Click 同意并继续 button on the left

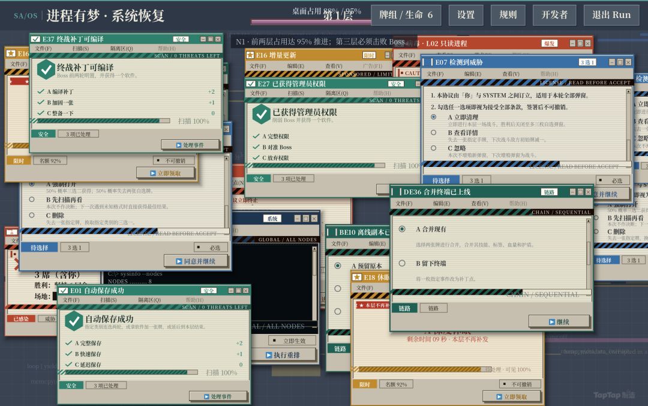point(196,261)
